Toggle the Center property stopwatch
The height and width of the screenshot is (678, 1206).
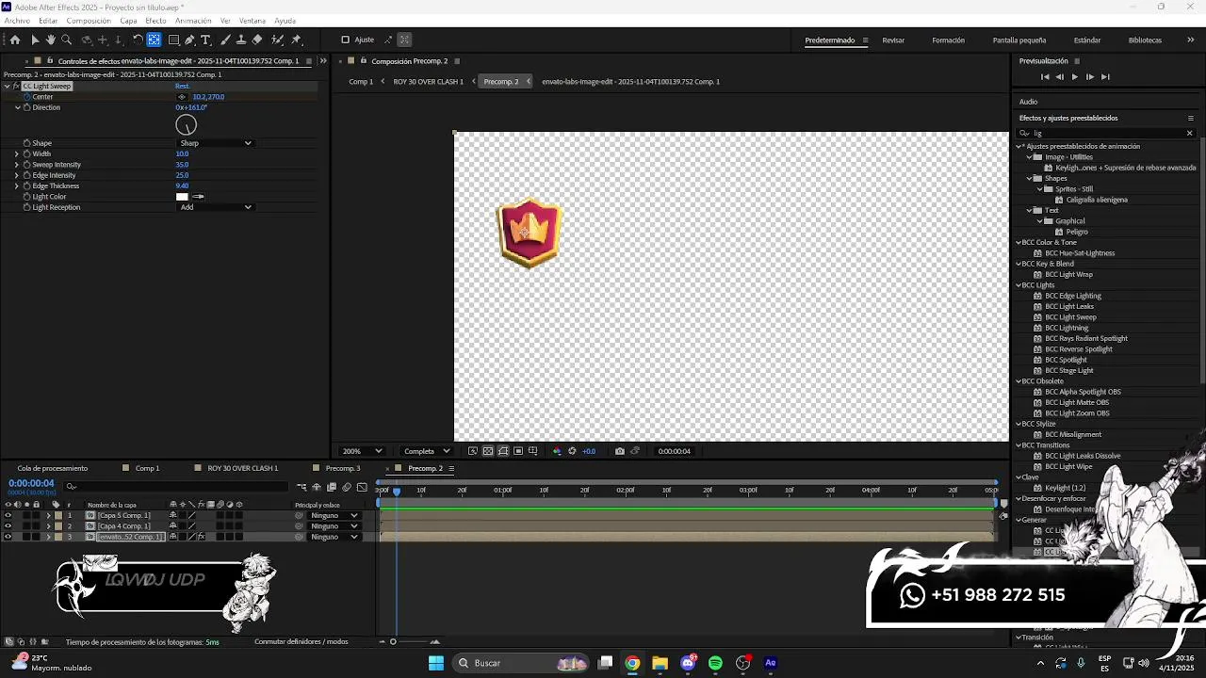point(26,97)
